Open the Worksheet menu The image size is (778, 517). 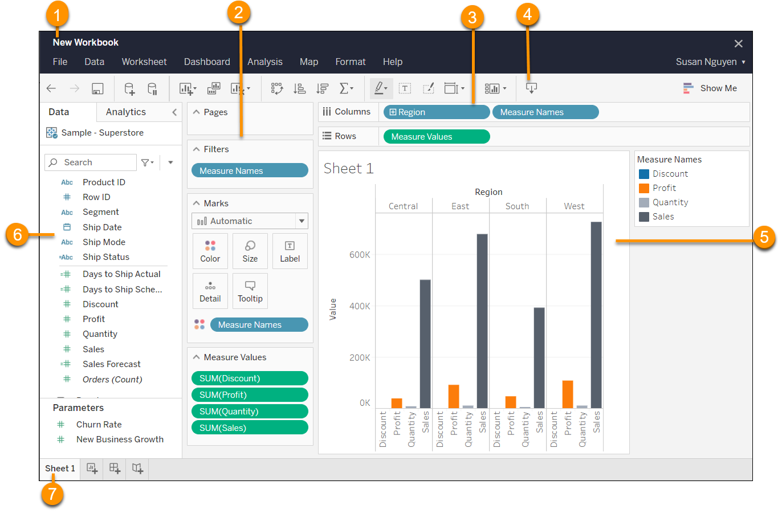144,62
